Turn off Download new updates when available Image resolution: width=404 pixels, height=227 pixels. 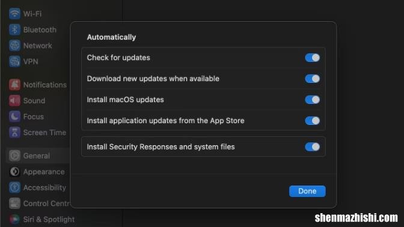pos(312,79)
